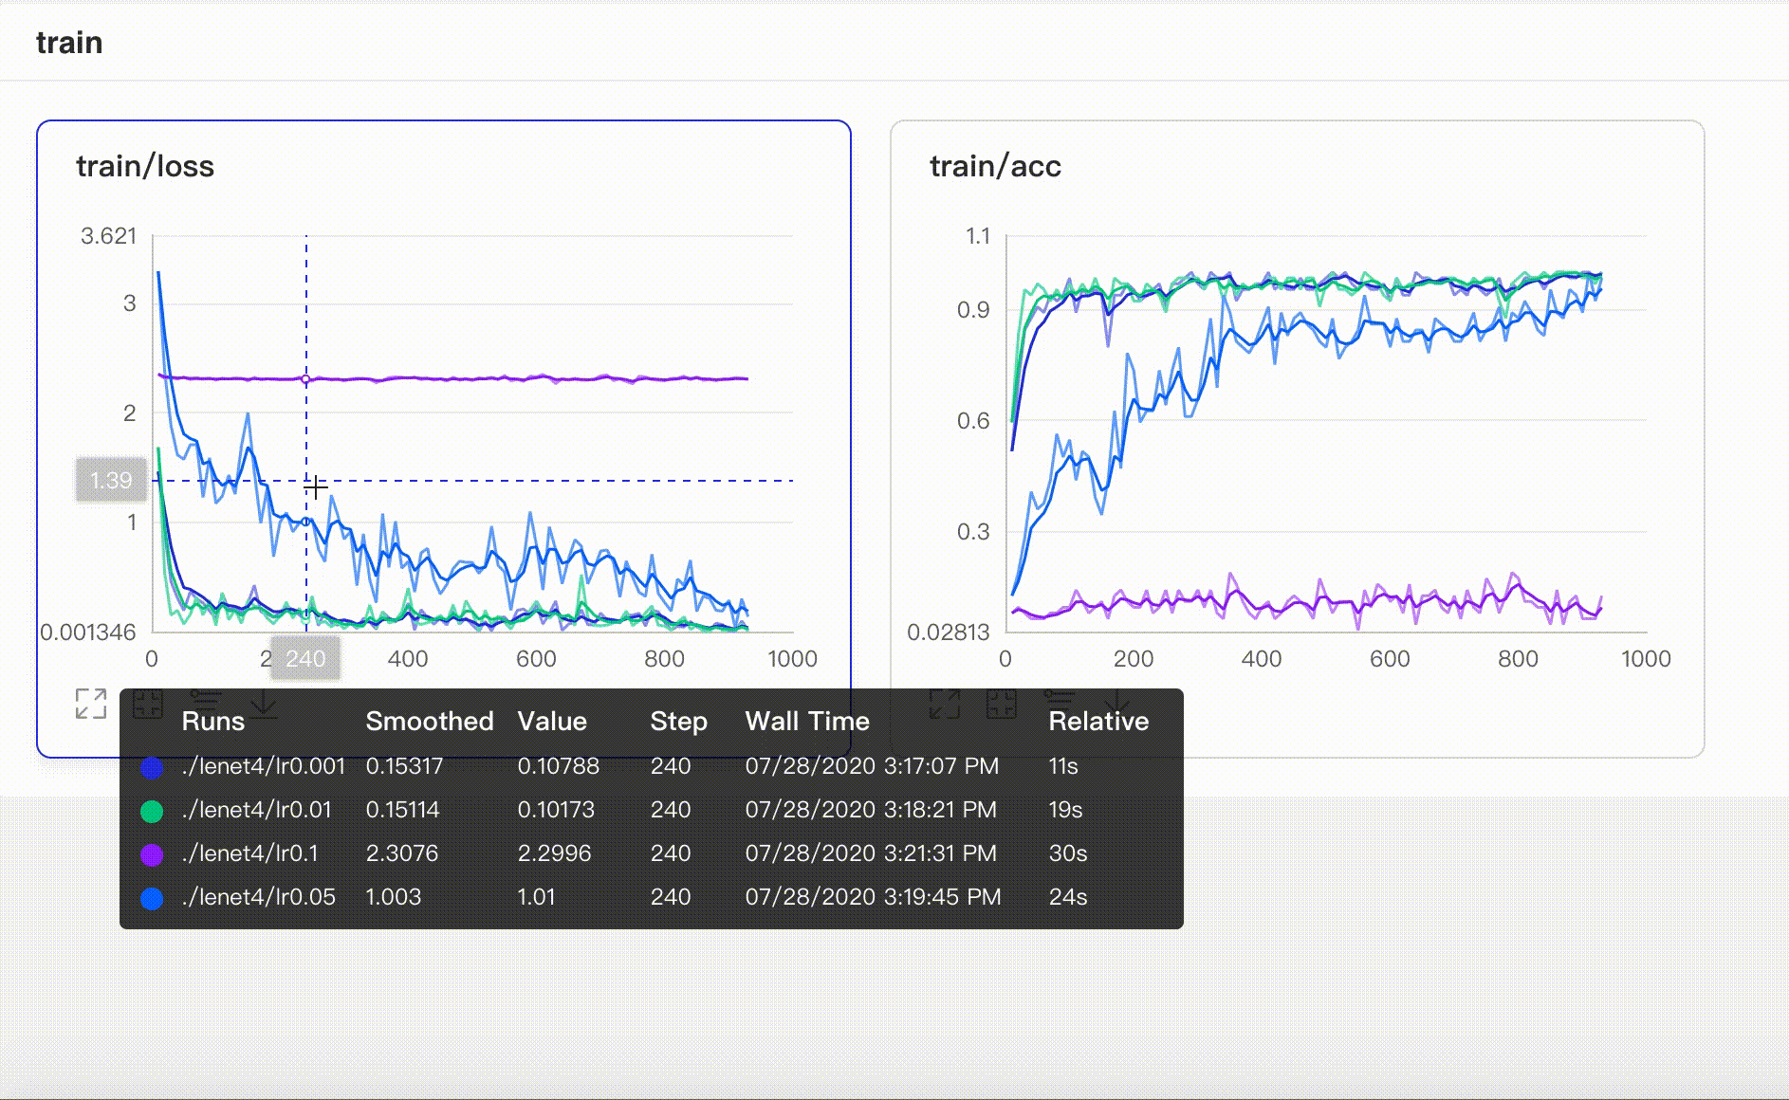Toggle train/acc Y-axis scale icon
The image size is (1789, 1100).
1059,701
